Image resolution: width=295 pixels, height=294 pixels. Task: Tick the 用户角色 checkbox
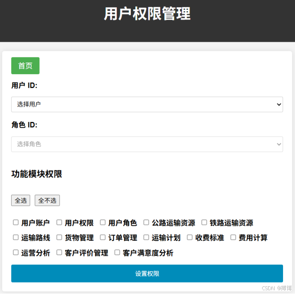(103, 222)
